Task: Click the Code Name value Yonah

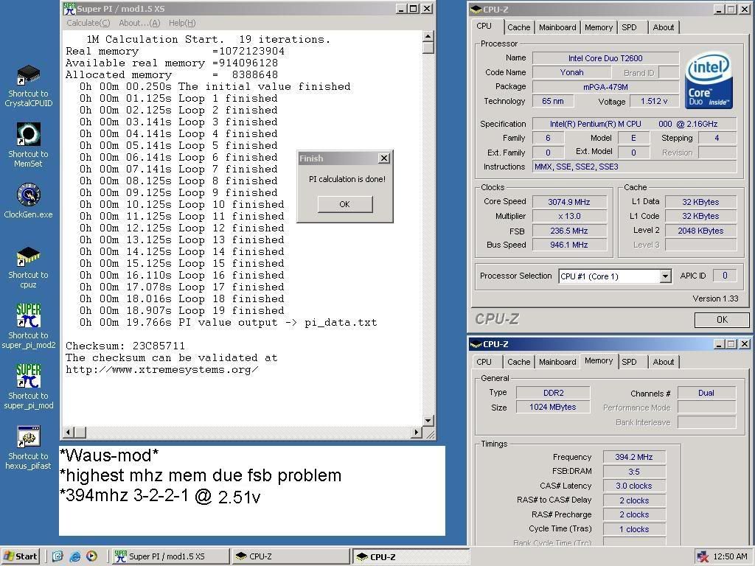Action: [x=571, y=72]
